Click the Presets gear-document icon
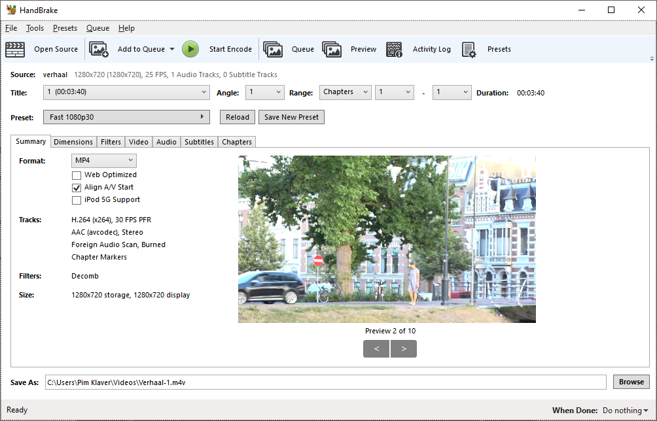This screenshot has height=421, width=657. pyautogui.click(x=469, y=50)
